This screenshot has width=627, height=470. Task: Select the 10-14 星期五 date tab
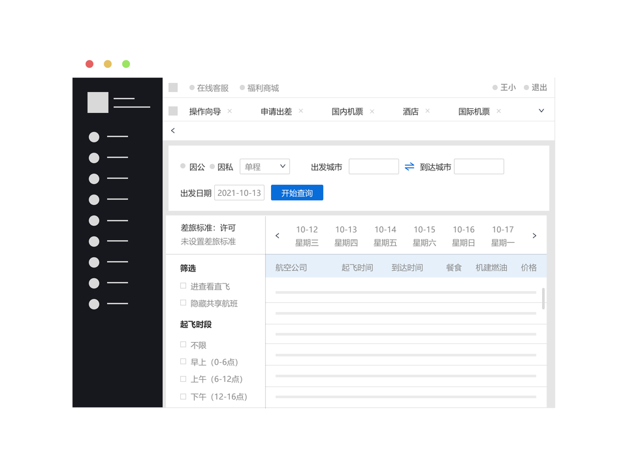pos(385,236)
